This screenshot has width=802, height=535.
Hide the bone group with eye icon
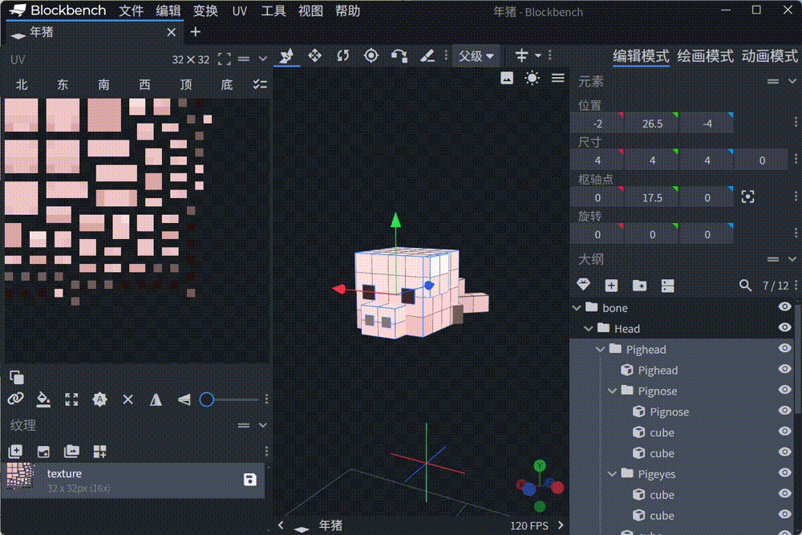click(784, 307)
